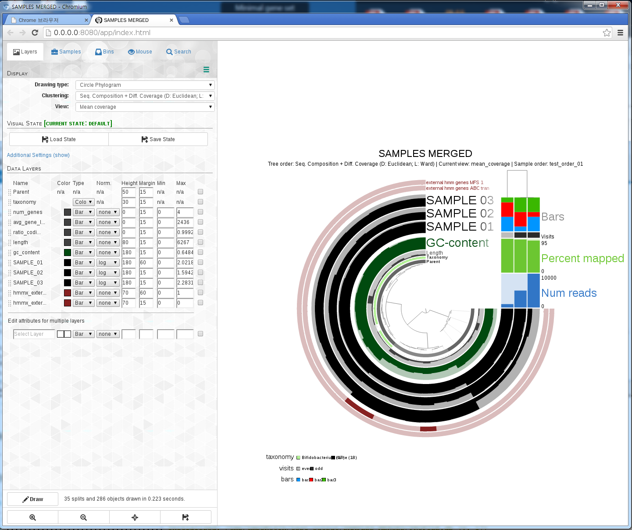Select the SAMPLE_01 layer checkbox
Viewport: 632px width, 530px height.
[x=200, y=262]
